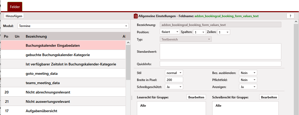Focus the QuickInfo input field
This screenshot has width=299, height=115.
coord(220,64)
